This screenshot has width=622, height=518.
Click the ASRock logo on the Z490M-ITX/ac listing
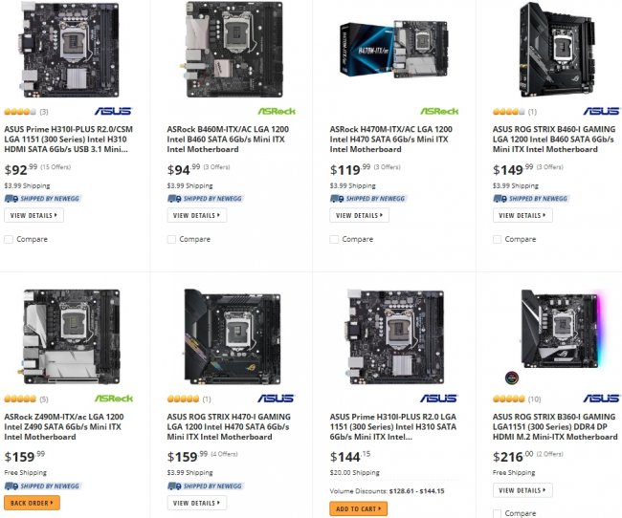pyautogui.click(x=113, y=398)
